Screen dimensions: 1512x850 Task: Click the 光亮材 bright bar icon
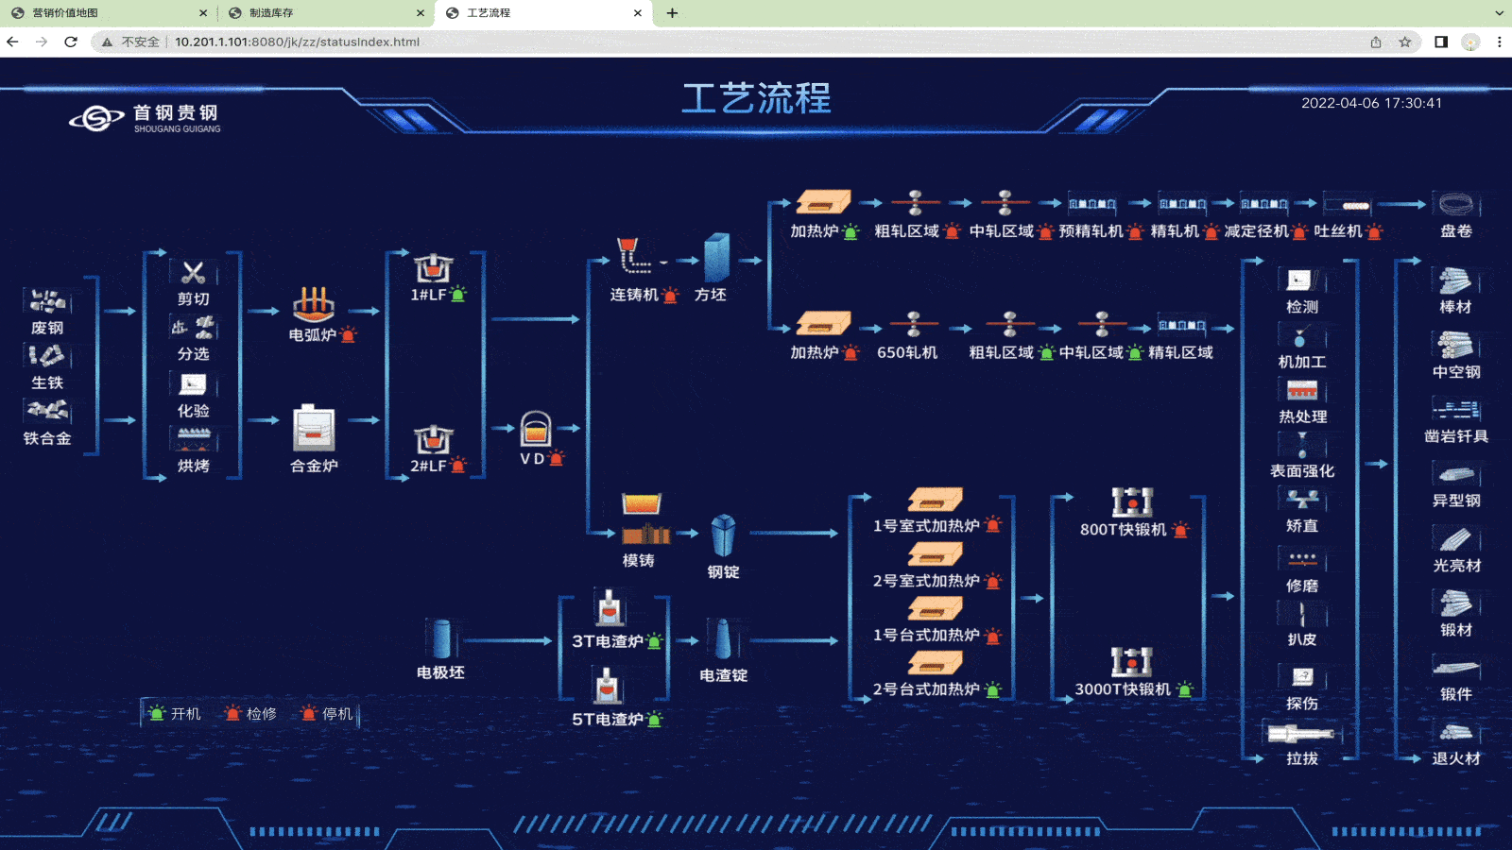[x=1456, y=538]
